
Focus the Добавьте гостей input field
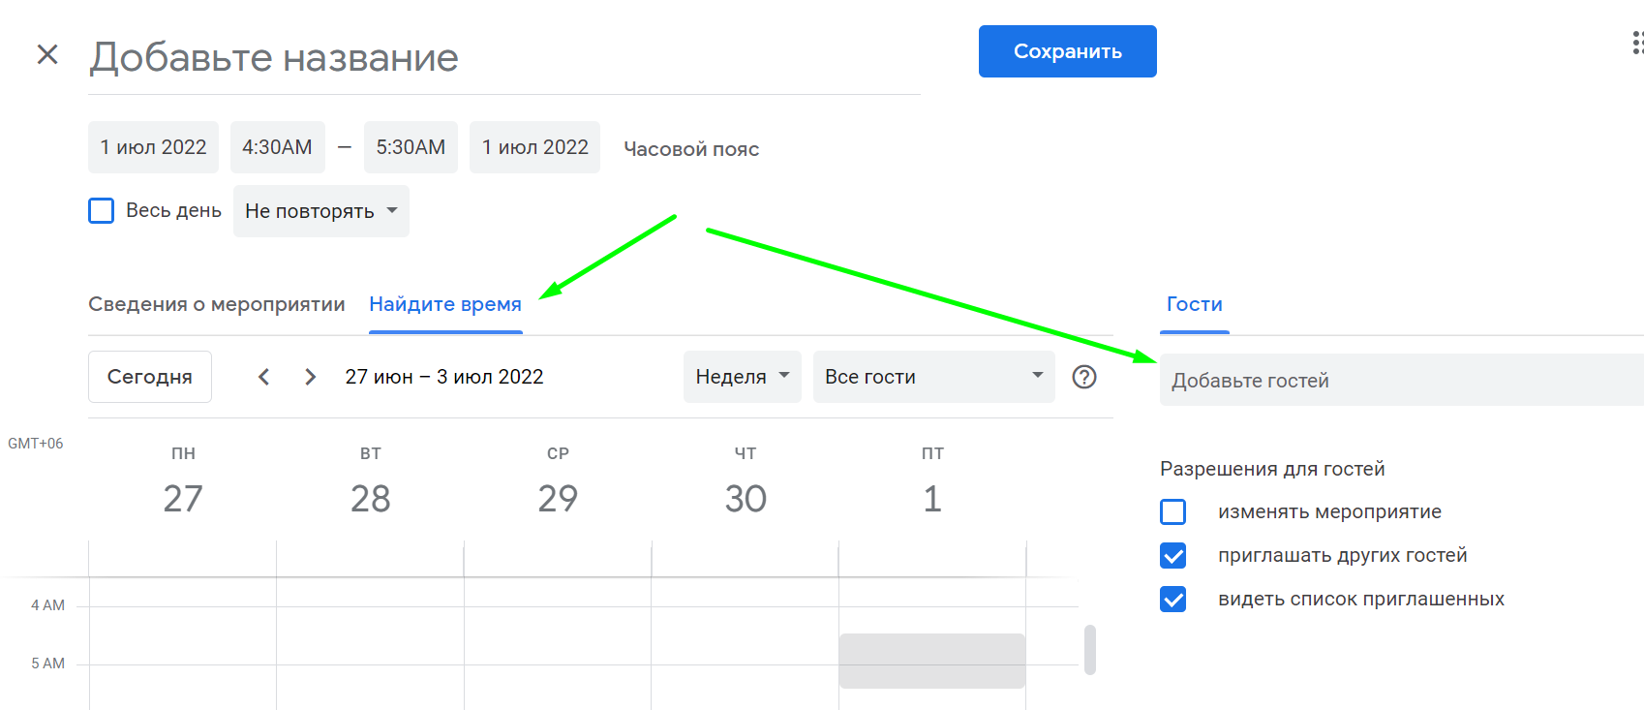[1402, 380]
